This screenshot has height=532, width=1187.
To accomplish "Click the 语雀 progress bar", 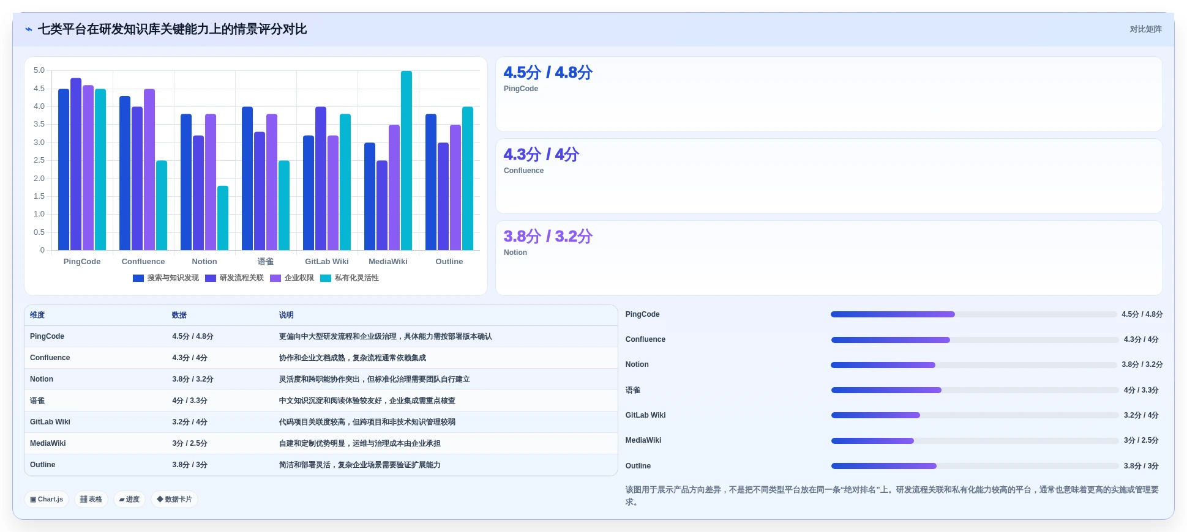I will pos(975,390).
